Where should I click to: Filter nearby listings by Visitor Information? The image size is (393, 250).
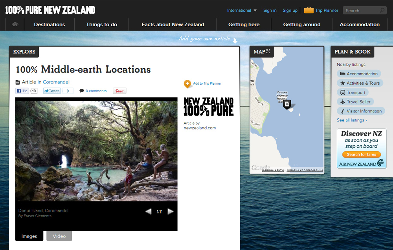361,111
